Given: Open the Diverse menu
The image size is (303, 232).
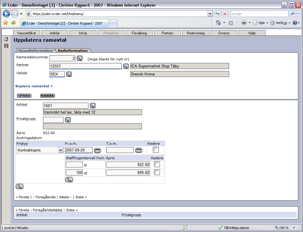Looking at the screenshot, I should [x=224, y=33].
